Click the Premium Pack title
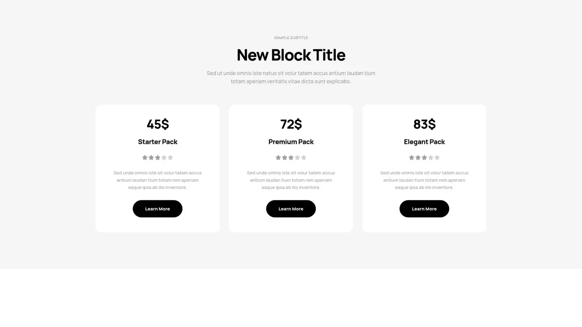The image size is (582, 327). point(291,141)
